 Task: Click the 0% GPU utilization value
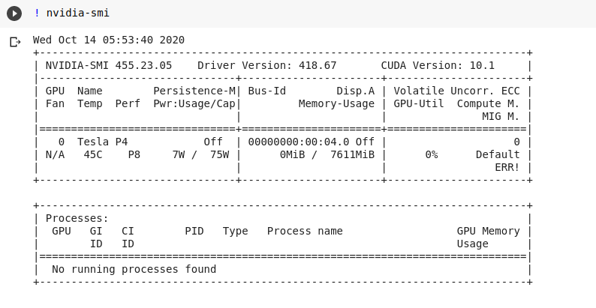coord(431,154)
